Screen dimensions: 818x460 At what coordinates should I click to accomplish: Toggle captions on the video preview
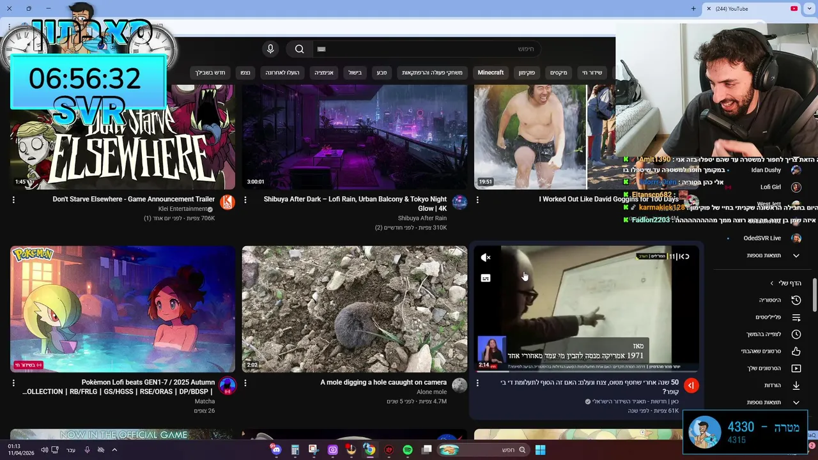[486, 279]
